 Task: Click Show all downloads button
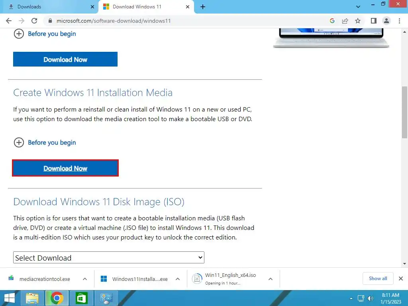[378, 279]
